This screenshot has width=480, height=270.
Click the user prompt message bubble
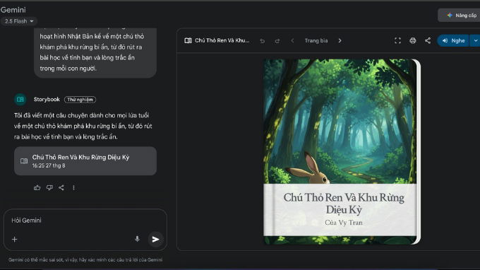[95, 53]
